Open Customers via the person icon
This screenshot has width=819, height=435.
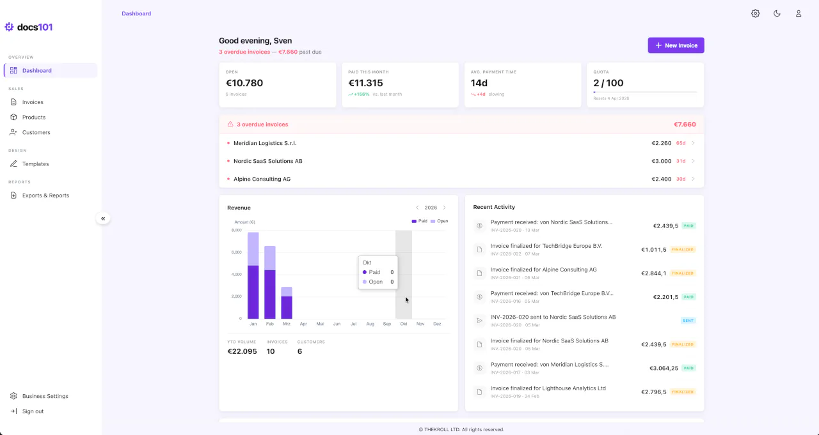click(14, 132)
